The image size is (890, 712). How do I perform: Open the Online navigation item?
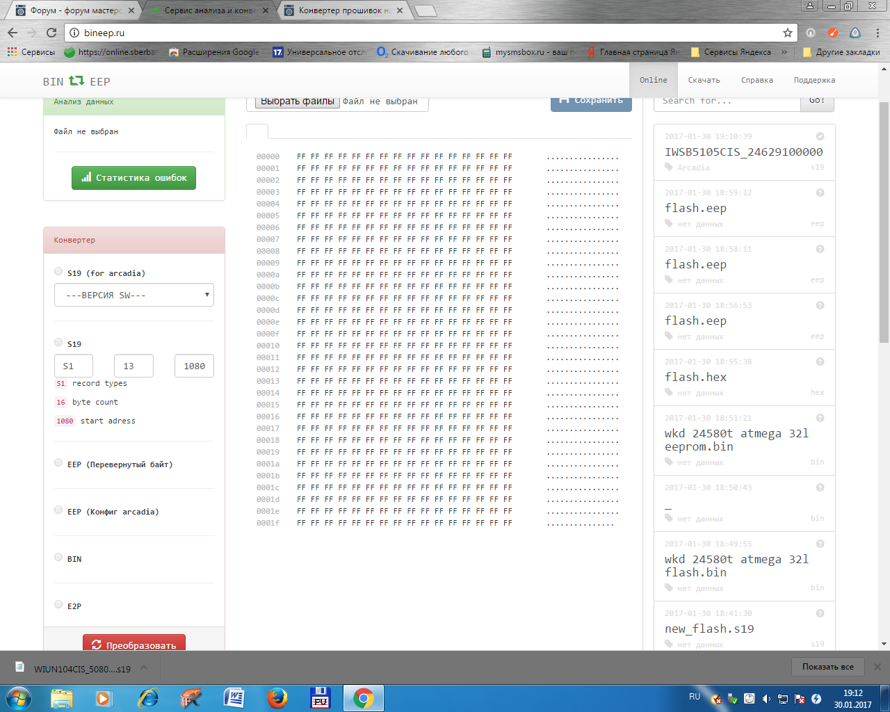click(x=653, y=81)
